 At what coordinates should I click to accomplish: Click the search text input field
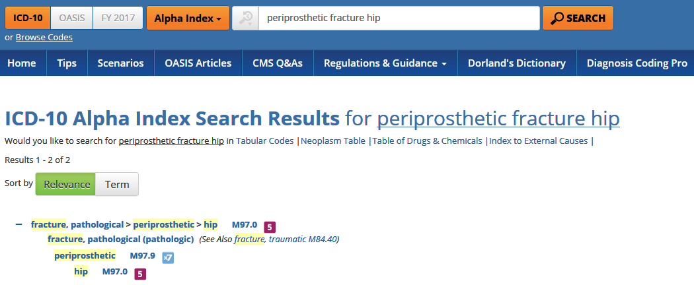pos(399,18)
